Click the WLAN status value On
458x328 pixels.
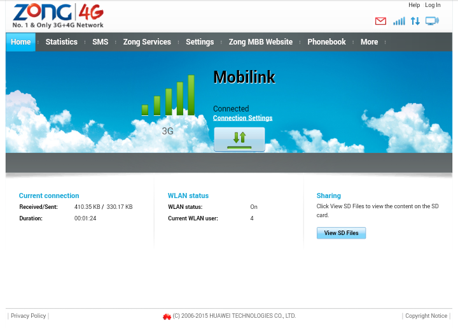click(254, 207)
